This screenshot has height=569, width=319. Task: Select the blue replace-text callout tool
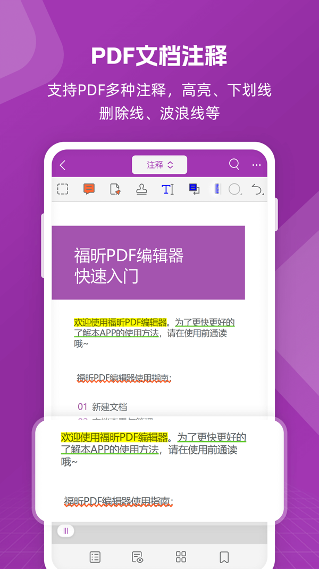194,189
